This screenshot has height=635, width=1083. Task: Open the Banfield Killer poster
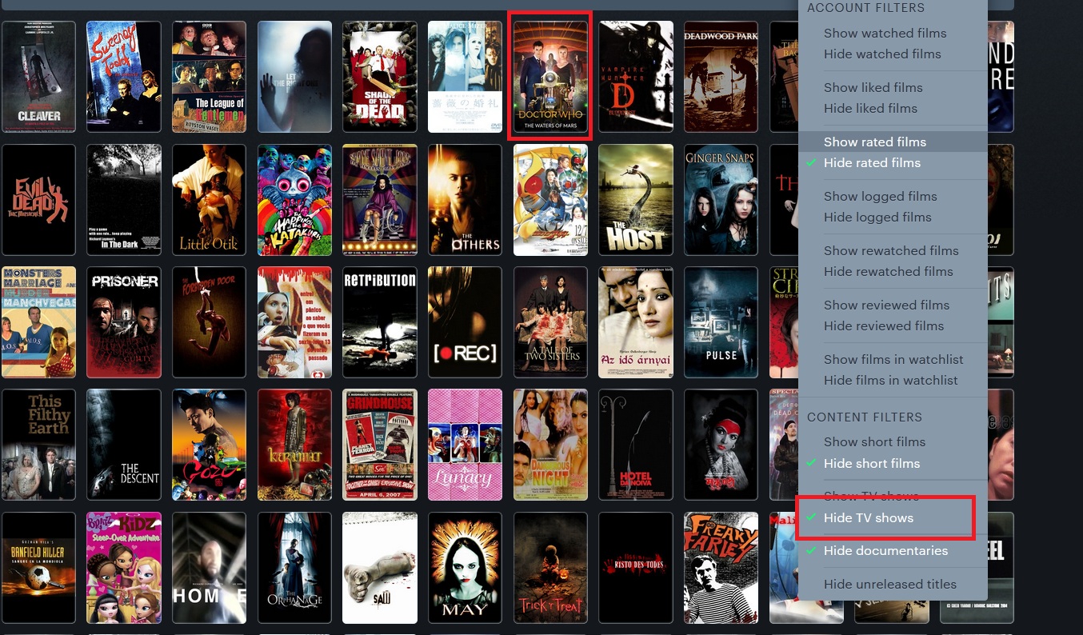[38, 568]
